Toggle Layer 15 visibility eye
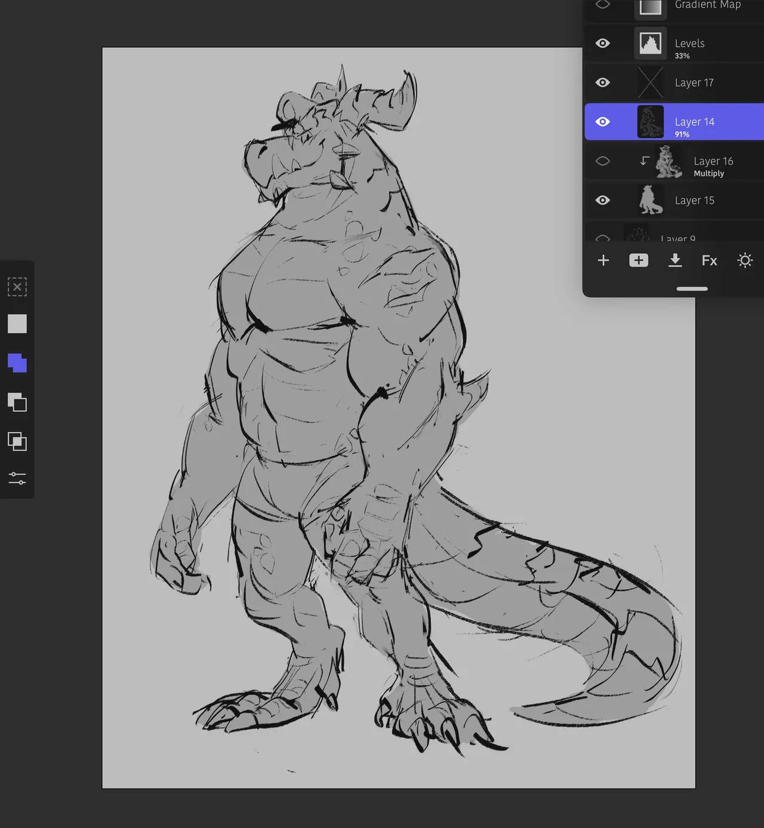This screenshot has height=828, width=764. tap(603, 201)
